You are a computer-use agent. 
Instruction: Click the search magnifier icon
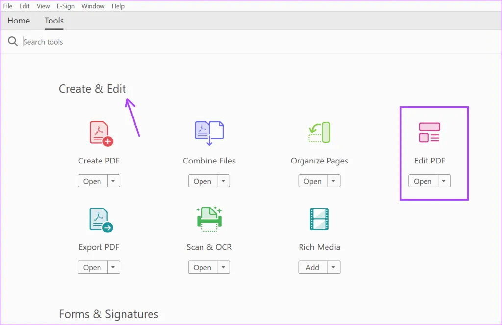coord(13,42)
